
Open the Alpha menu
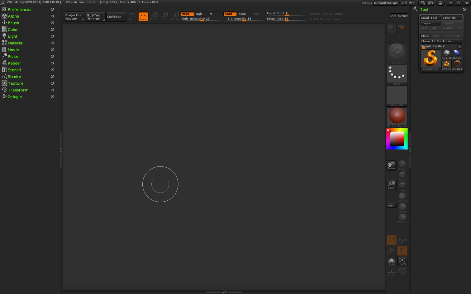[x=13, y=16]
